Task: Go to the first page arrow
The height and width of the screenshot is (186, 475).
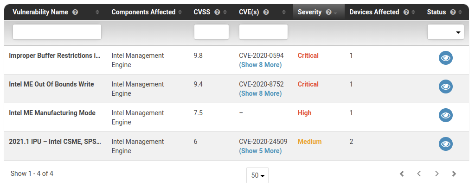Action: pyautogui.click(x=402, y=174)
